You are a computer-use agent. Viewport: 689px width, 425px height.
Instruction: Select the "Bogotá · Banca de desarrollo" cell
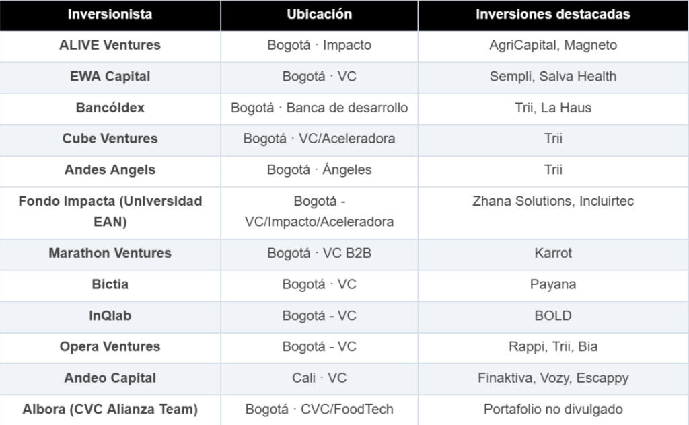(x=319, y=108)
